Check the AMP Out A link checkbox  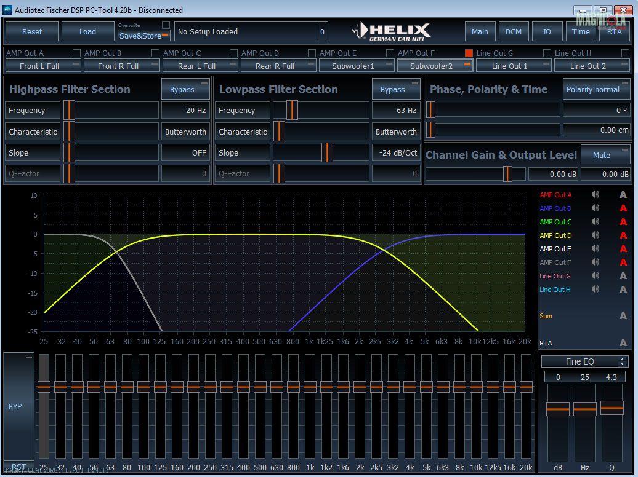coord(77,53)
